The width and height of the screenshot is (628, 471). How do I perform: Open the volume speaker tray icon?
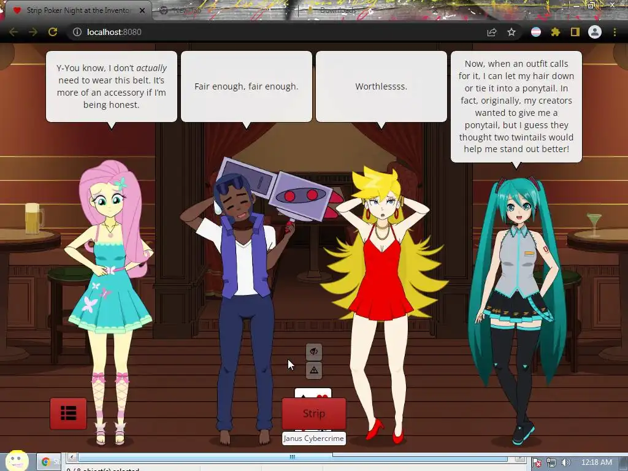(565, 463)
